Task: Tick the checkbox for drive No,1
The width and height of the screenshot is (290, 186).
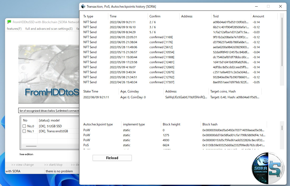Action: [x=24, y=131]
